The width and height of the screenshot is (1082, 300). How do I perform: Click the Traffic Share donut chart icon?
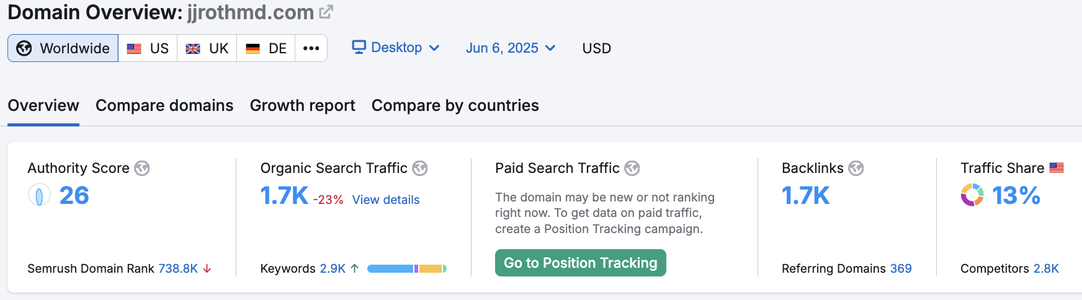tap(972, 195)
